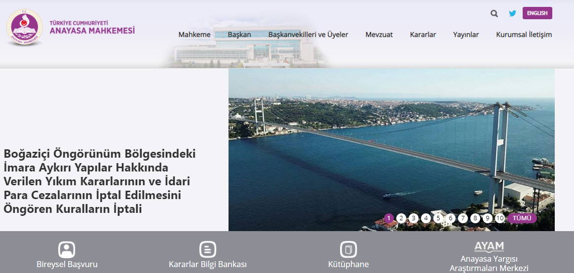Switch language with the ENGLISH button
Image resolution: width=574 pixels, height=273 pixels.
[537, 13]
